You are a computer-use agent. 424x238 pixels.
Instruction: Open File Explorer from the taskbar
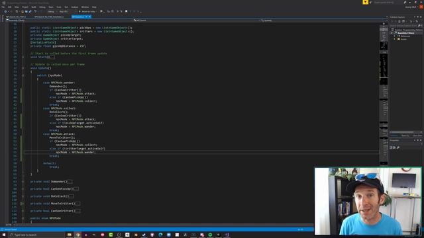[x=69, y=235]
